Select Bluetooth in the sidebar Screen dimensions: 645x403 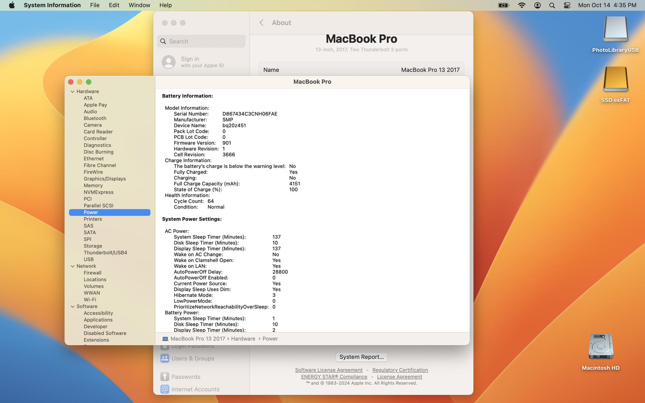pos(95,118)
